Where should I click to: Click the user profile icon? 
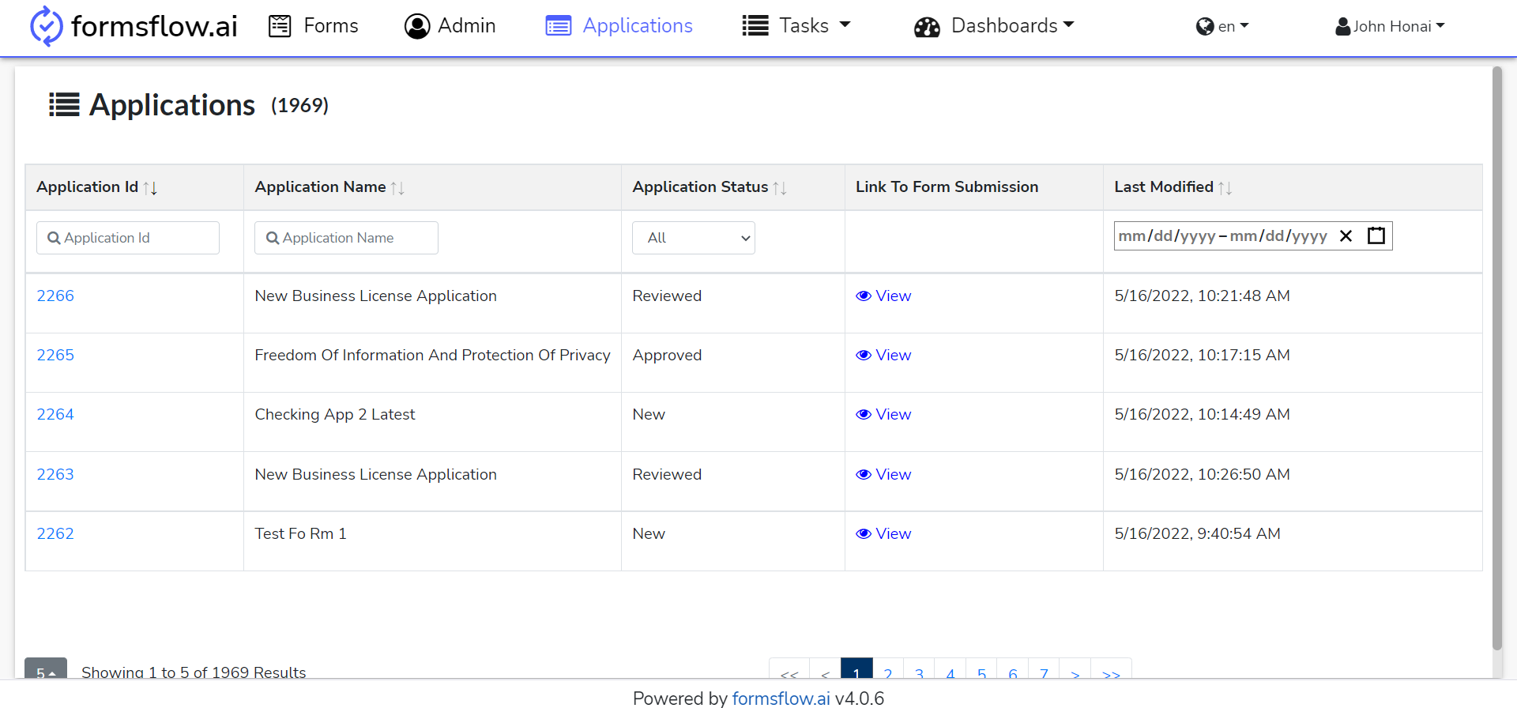1342,27
